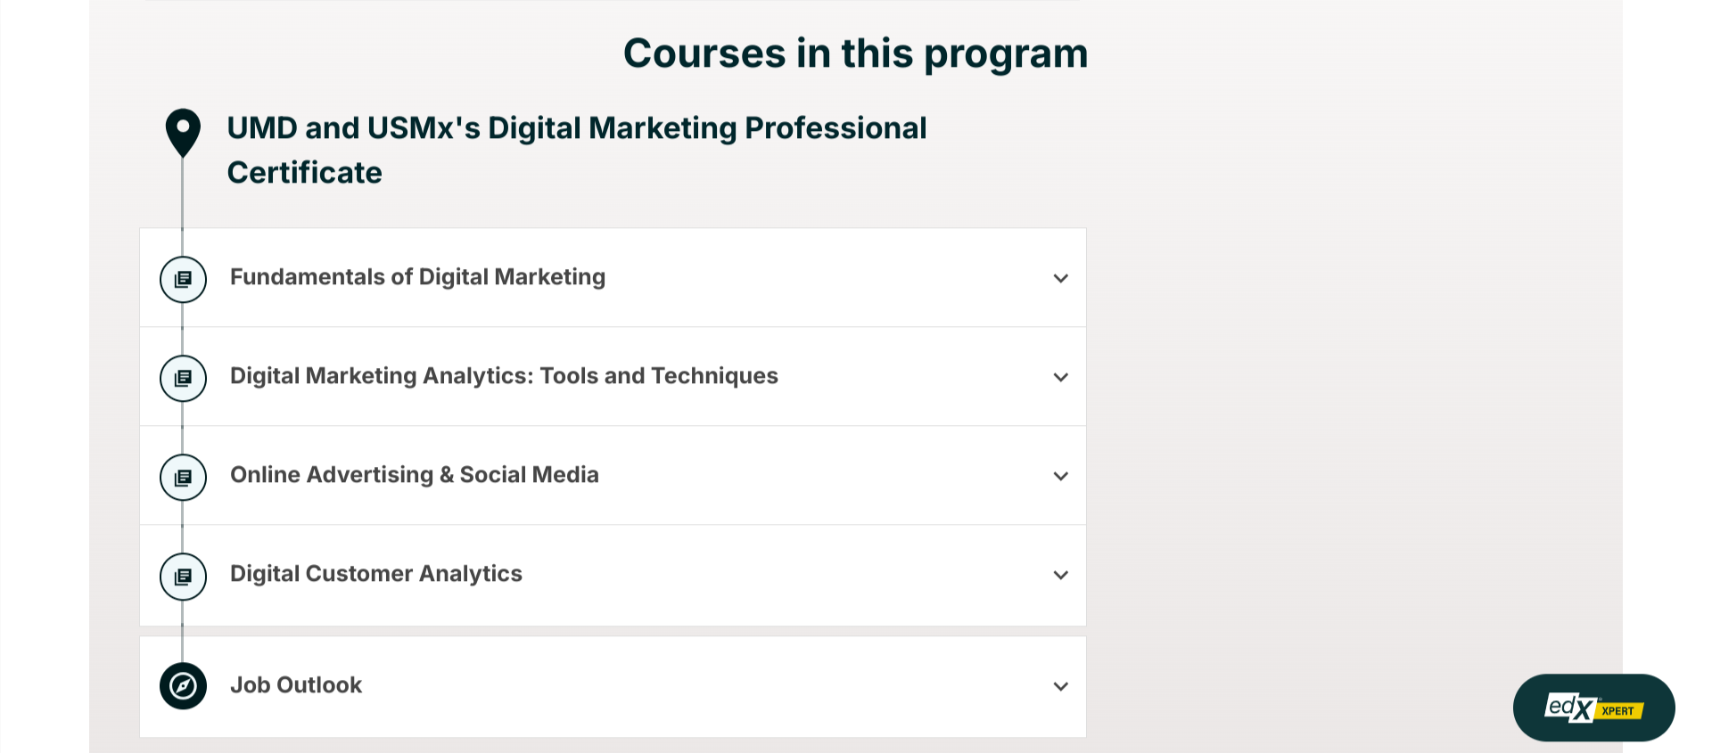
Task: Select the Online Advertising & Social Media title
Action: coord(415,475)
